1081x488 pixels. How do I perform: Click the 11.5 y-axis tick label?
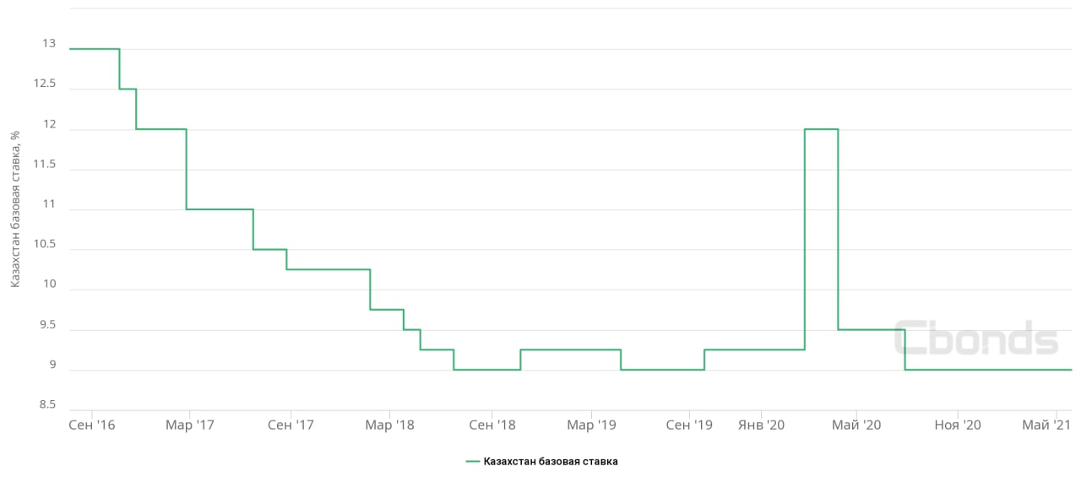(x=44, y=165)
